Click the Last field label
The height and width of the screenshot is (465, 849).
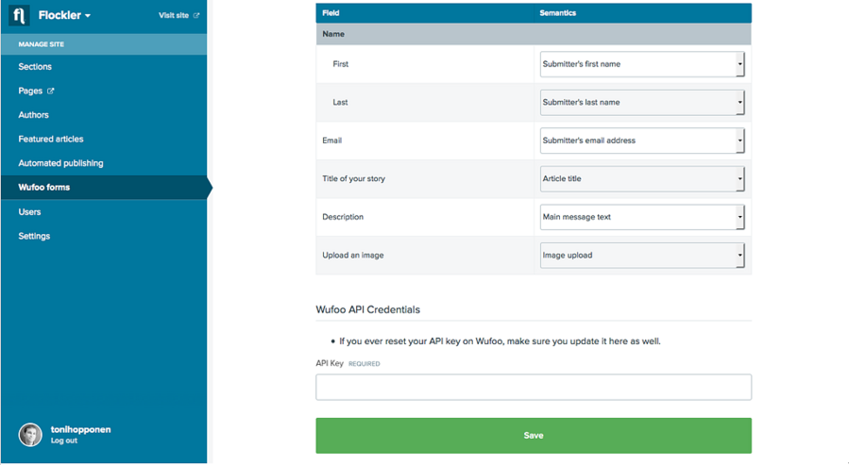[x=340, y=102]
